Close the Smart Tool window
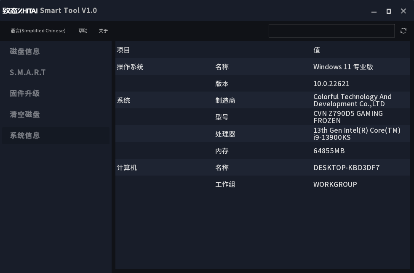Image resolution: width=414 pixels, height=273 pixels. click(403, 11)
